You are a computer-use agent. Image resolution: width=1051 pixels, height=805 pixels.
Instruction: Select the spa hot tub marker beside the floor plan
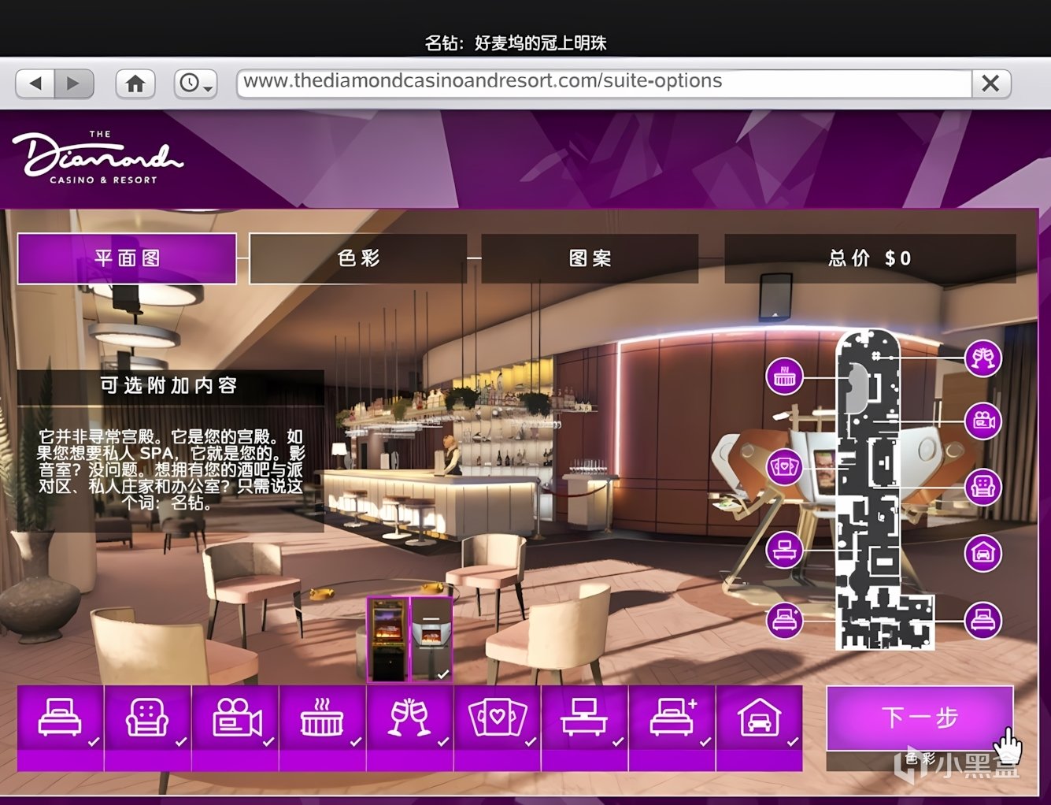coord(785,377)
